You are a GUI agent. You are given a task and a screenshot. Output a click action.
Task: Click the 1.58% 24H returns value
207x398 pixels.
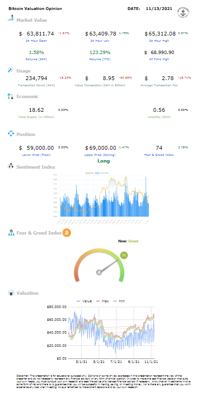coord(36,52)
